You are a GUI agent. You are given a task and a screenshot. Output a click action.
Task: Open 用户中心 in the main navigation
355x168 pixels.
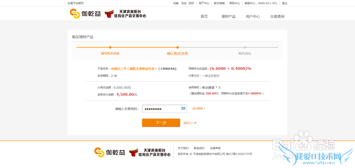click(253, 17)
